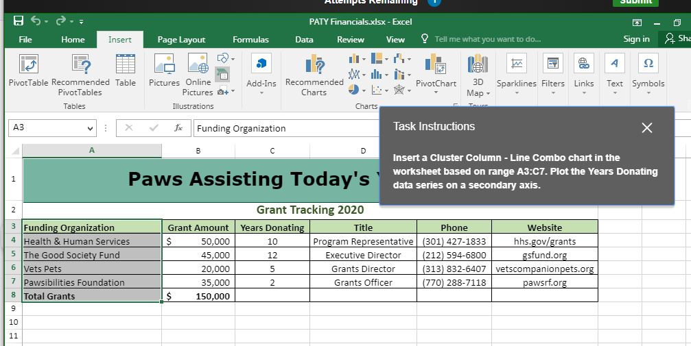The width and height of the screenshot is (691, 346).
Task: Click the Redo arrow icon
Action: 61,21
